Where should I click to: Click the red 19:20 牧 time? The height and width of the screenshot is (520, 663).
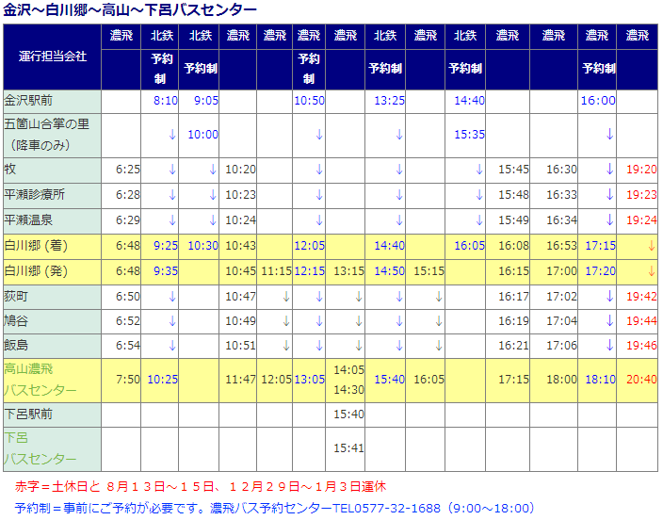641,170
